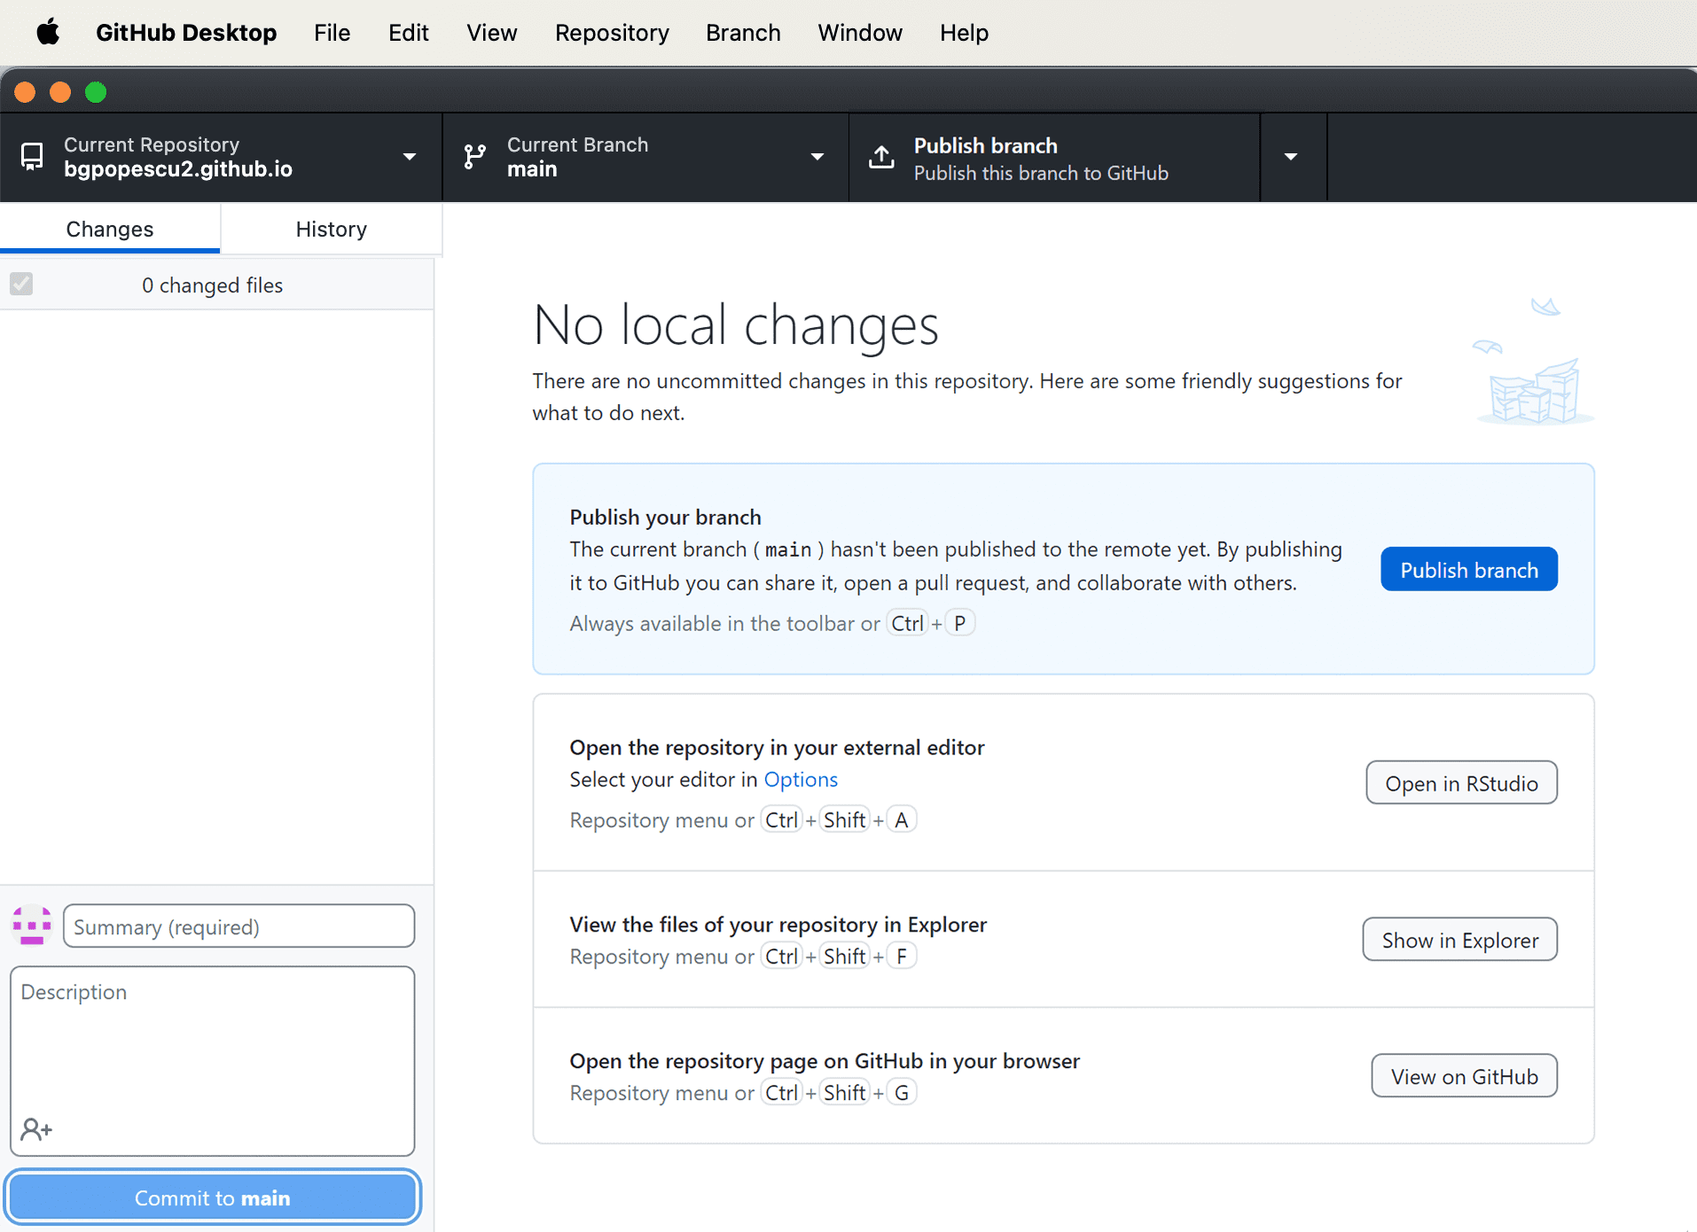Open the publish options dropdown arrow
This screenshot has height=1232, width=1697.
tap(1291, 157)
